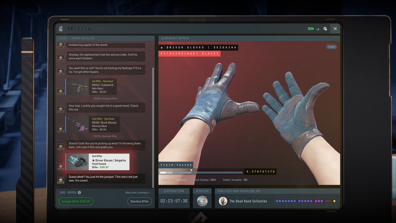Screen dimensions: 396x223
Task: Click the 'Field-Tested' label above wear bar
Action: [176, 165]
